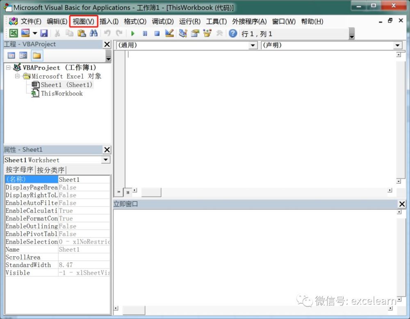Select the StandardWidth property row
The image size is (410, 319).
point(57,265)
